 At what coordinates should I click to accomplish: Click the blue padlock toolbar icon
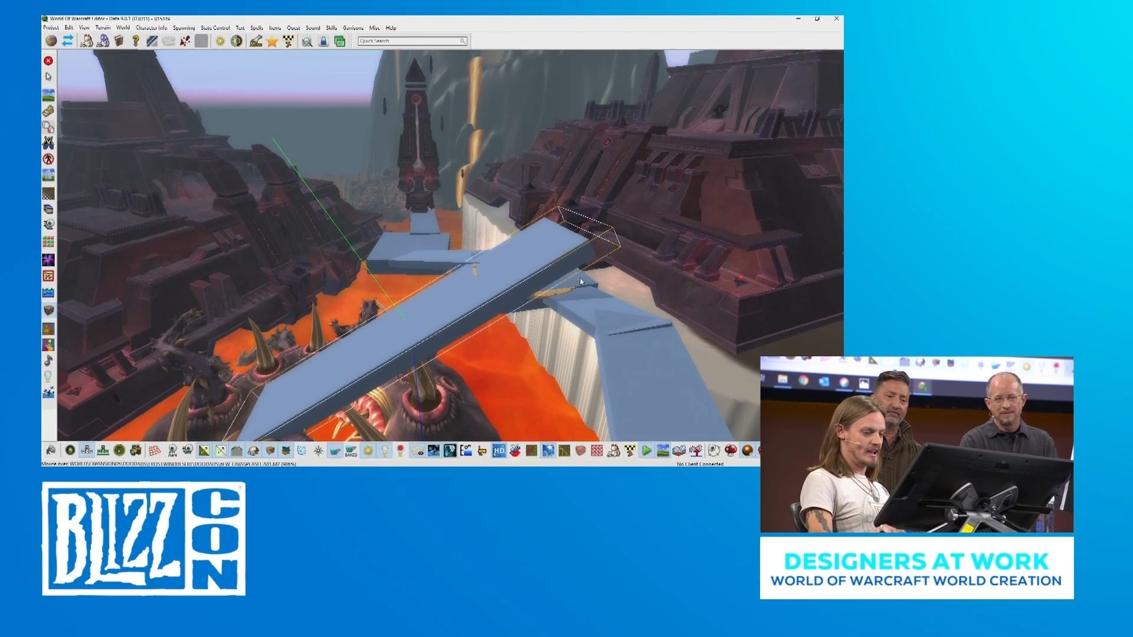point(323,41)
